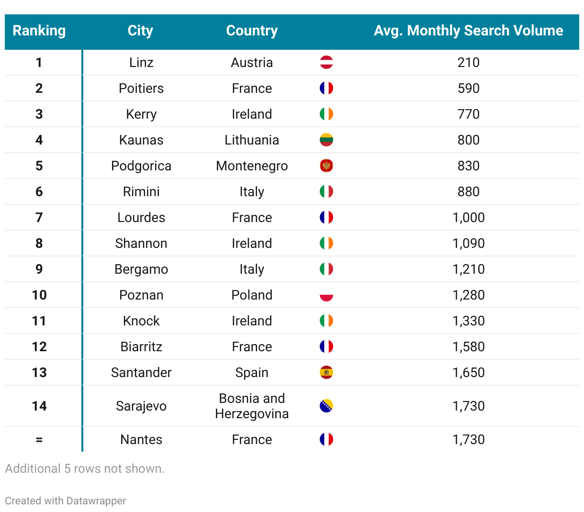Click ranking number 10 in Poznan row

pyautogui.click(x=39, y=295)
